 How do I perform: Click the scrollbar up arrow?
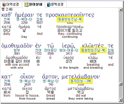[121, 10]
